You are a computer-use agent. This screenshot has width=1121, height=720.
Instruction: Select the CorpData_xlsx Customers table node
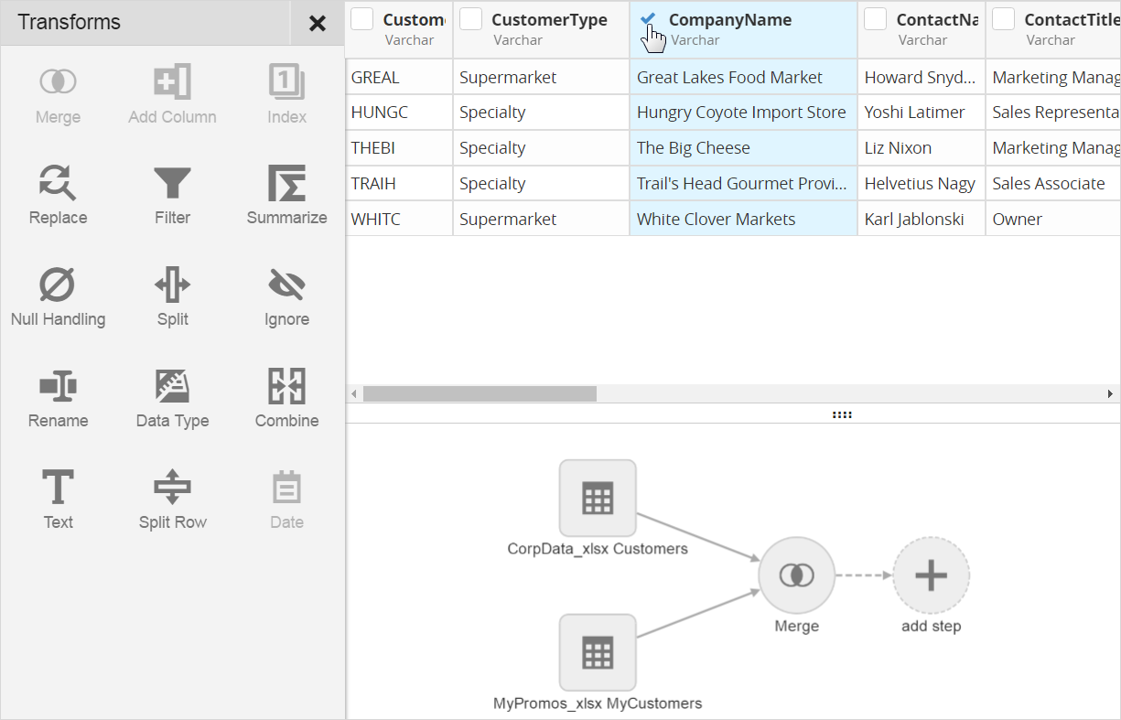point(598,499)
